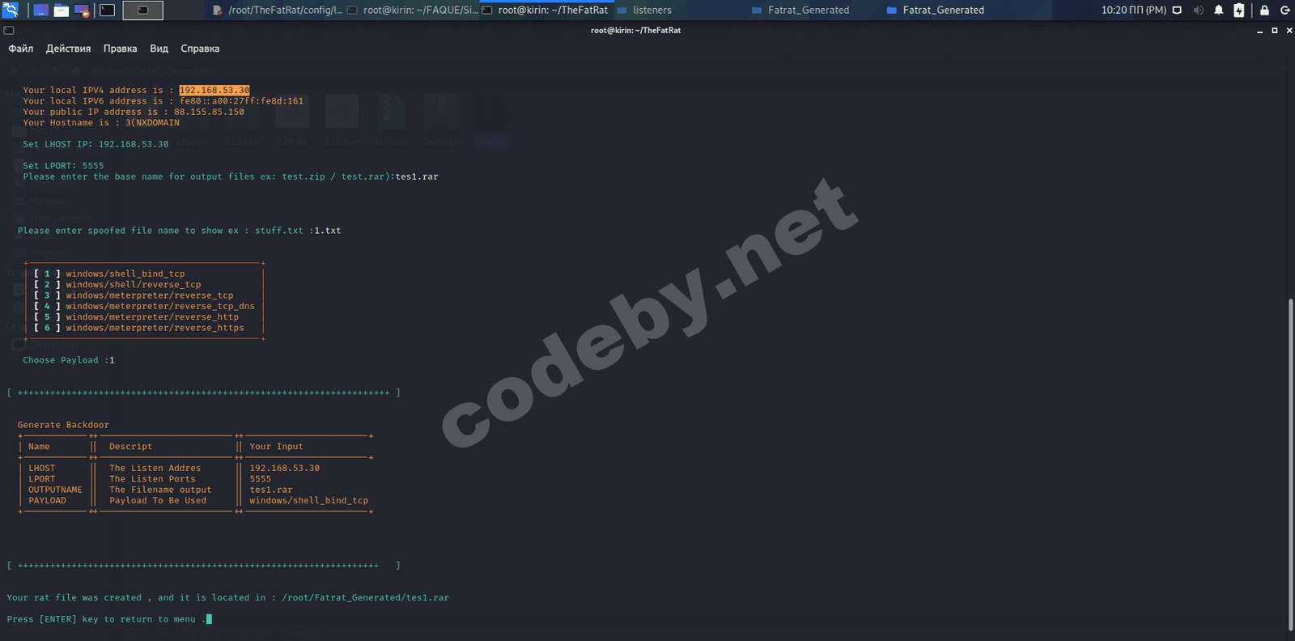Click the 'Choose Payload :1' line
Viewport: 1295px width, 641px height.
[69, 360]
